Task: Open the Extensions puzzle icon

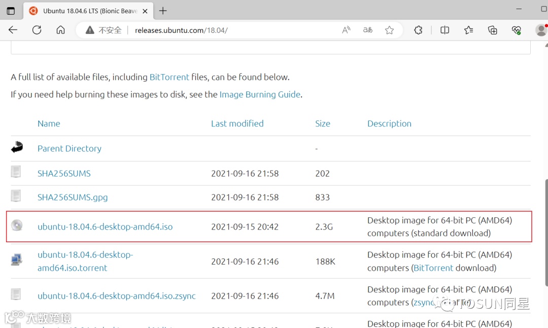Action: (x=418, y=30)
